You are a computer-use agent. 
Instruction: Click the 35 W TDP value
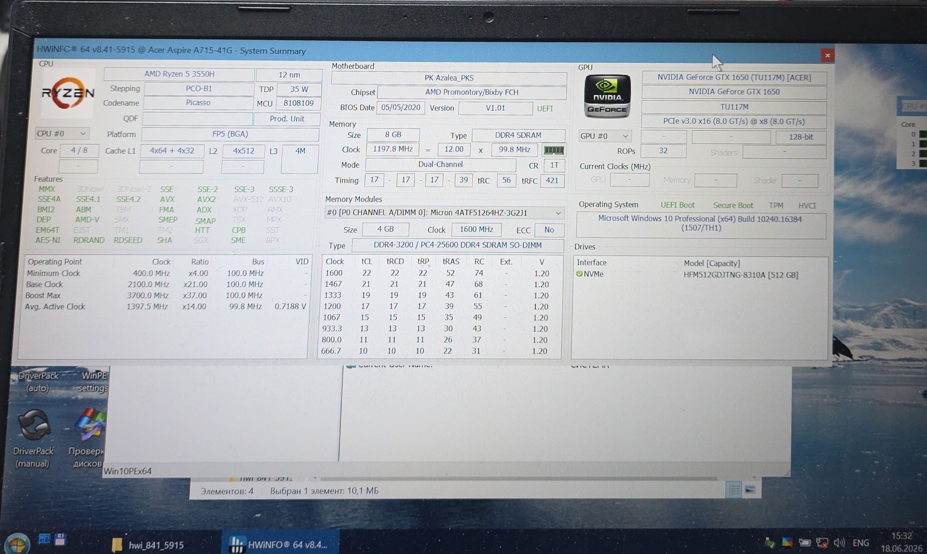299,90
